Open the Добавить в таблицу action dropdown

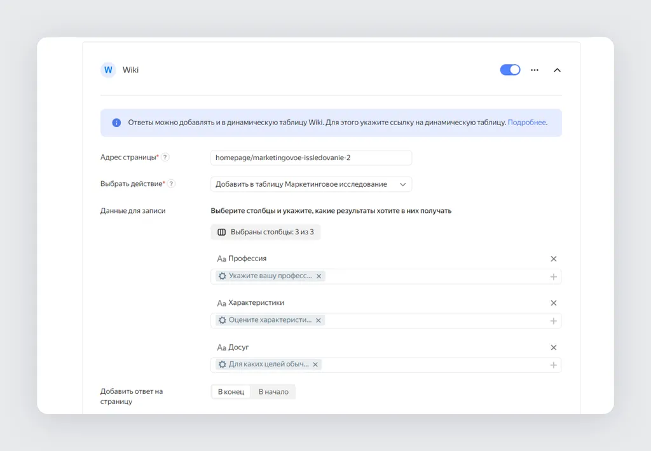pos(311,184)
